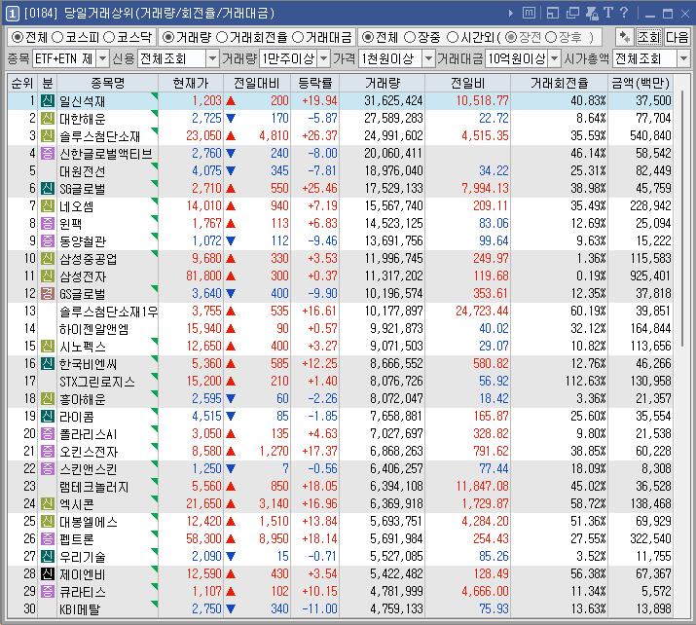Click the black 신 badge next to 제이엔비
This screenshot has width=696, height=625.
pyautogui.click(x=48, y=574)
